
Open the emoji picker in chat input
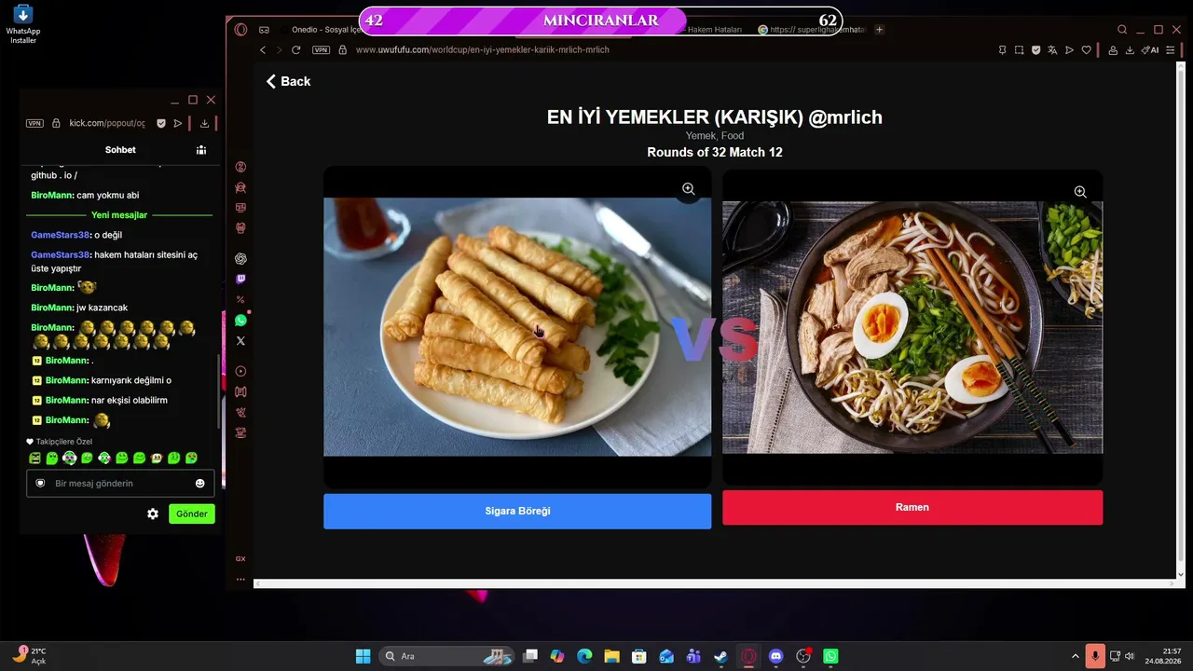[199, 483]
